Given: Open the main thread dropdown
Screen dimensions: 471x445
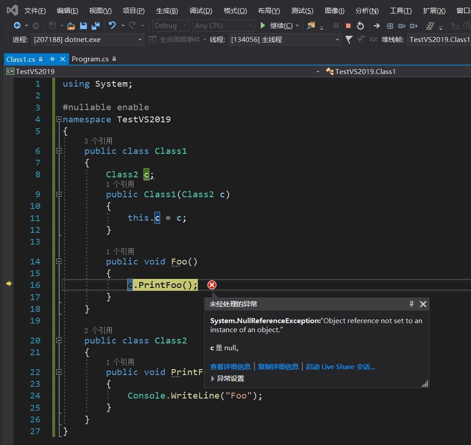Looking at the screenshot, I should (x=337, y=40).
